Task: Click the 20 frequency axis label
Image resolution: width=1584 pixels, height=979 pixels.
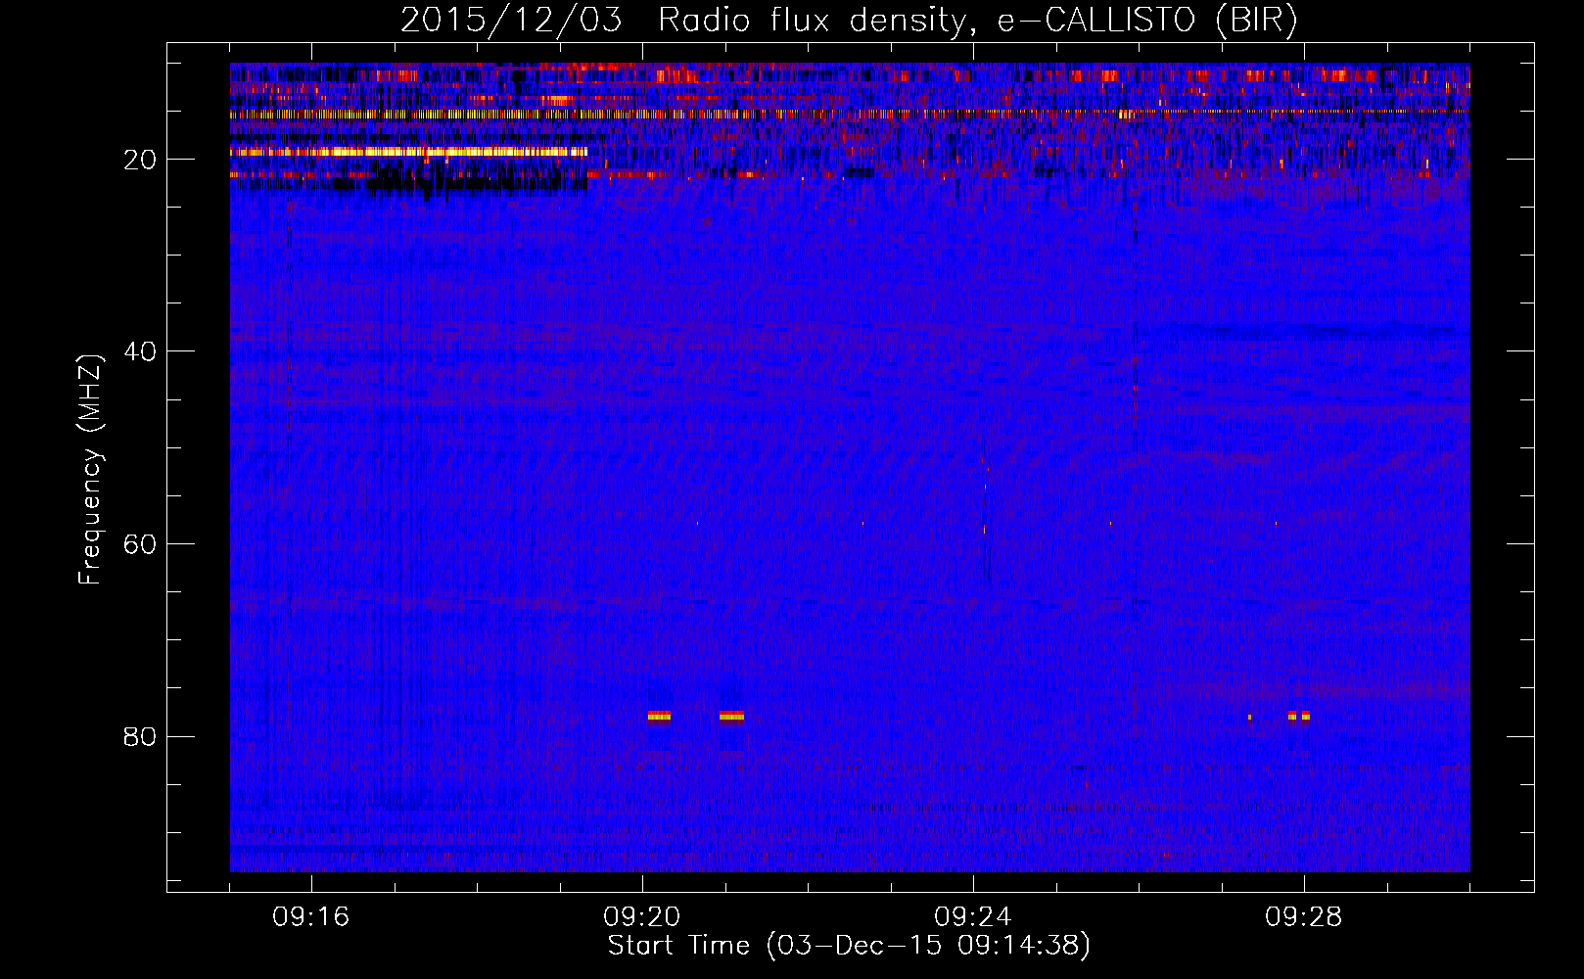Action: [x=140, y=160]
